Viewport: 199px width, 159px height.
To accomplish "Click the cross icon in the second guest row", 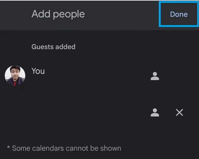I will 179,112.
